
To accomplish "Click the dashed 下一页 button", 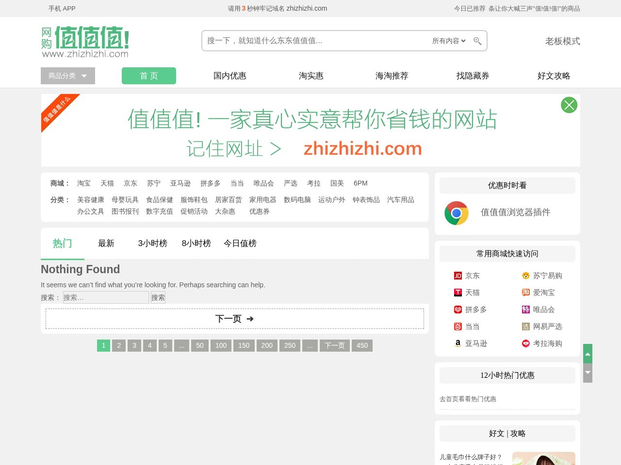I will 235,319.
